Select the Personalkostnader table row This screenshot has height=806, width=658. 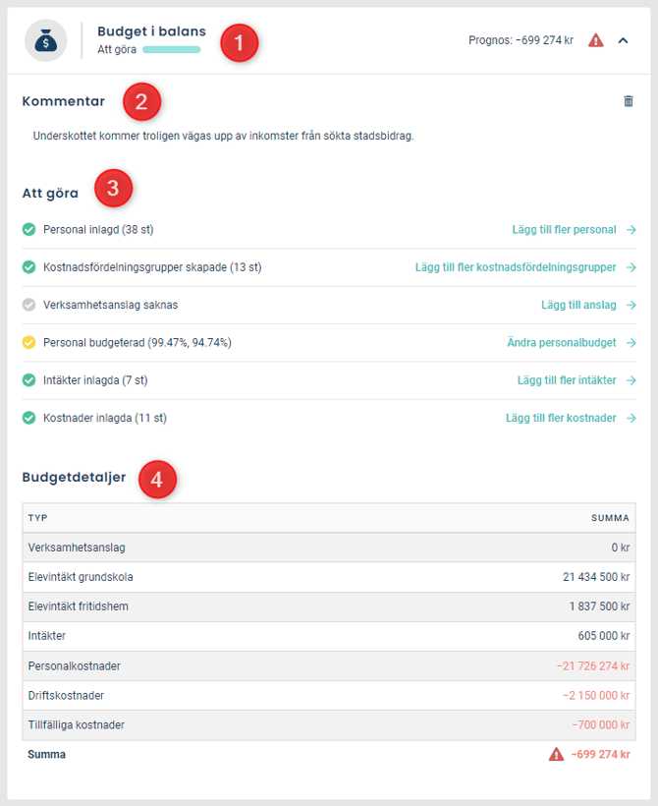329,666
